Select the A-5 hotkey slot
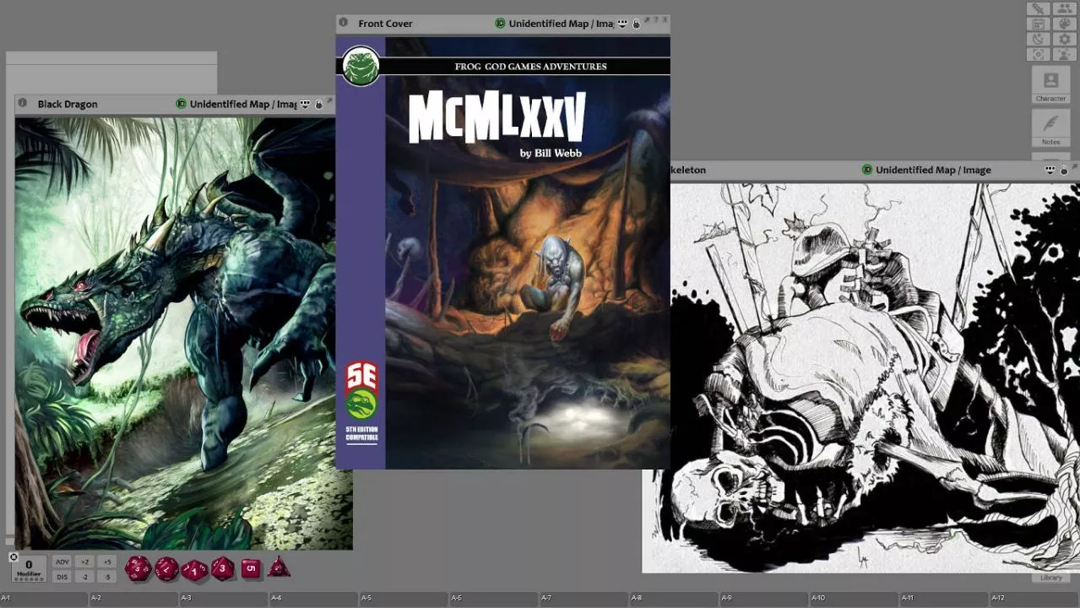This screenshot has width=1080, height=608. pyautogui.click(x=404, y=599)
